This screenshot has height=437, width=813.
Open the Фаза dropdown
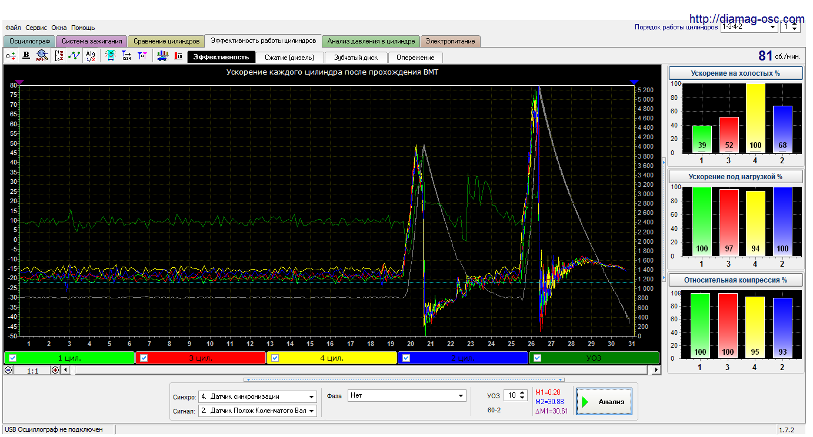[x=407, y=395]
